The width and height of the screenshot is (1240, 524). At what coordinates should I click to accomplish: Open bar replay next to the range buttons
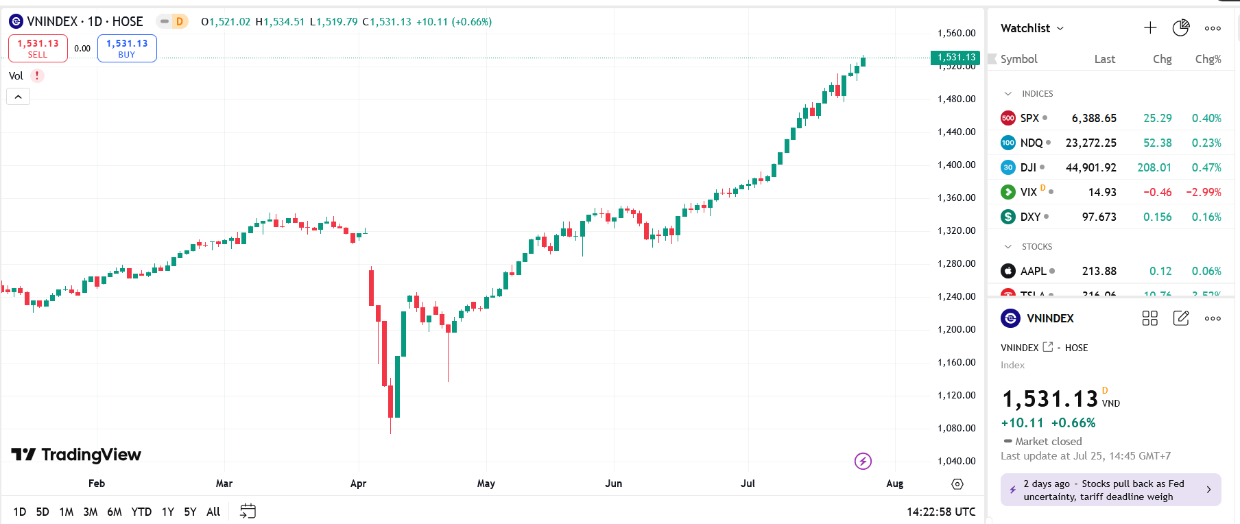(x=248, y=511)
